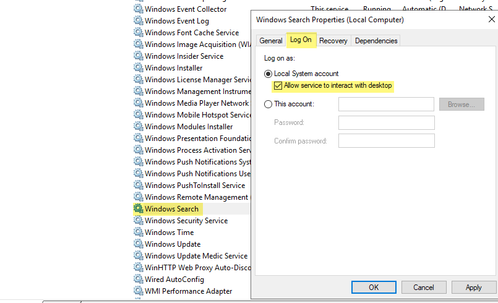Click the gear icon beside Windows Installer

138,67
